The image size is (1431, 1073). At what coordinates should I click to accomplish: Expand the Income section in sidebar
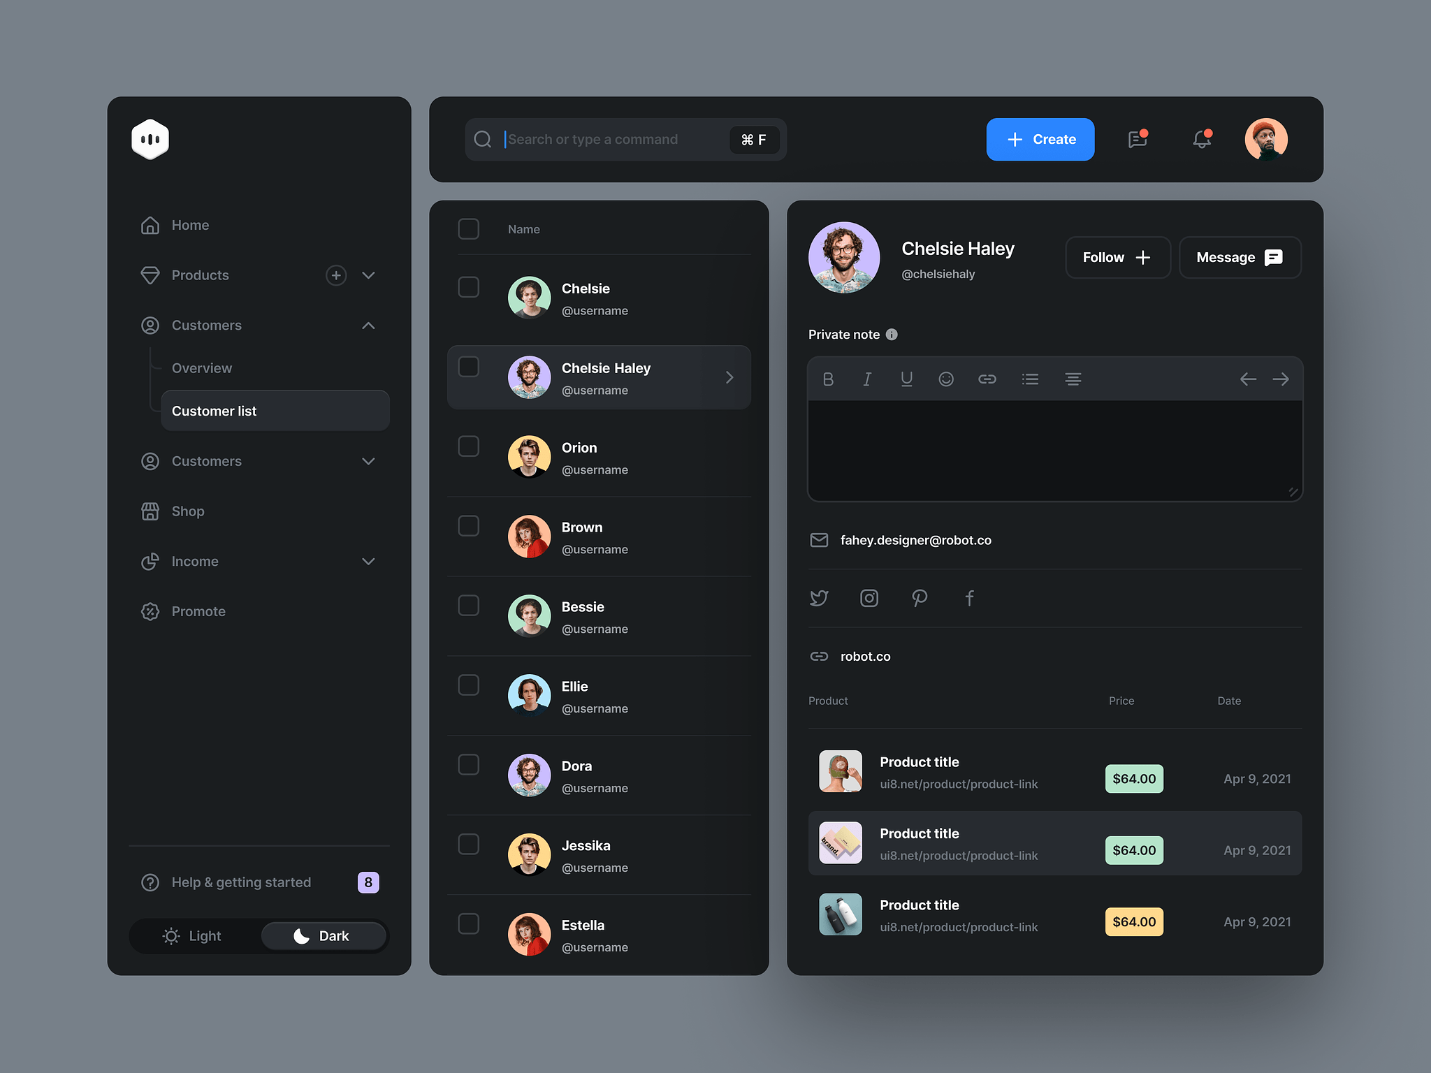click(x=368, y=561)
